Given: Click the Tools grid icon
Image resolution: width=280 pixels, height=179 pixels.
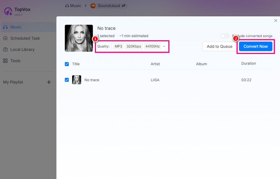Looking at the screenshot, I should (x=5, y=61).
